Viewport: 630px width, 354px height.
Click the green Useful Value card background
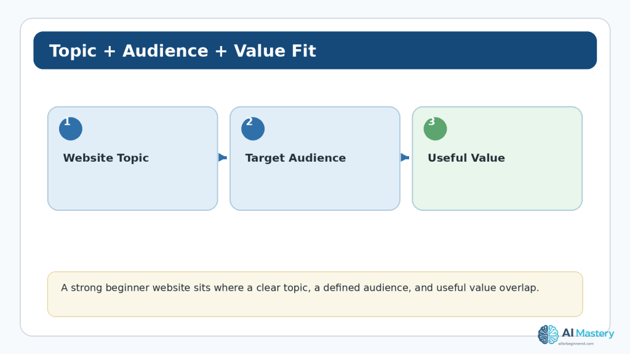(497, 184)
